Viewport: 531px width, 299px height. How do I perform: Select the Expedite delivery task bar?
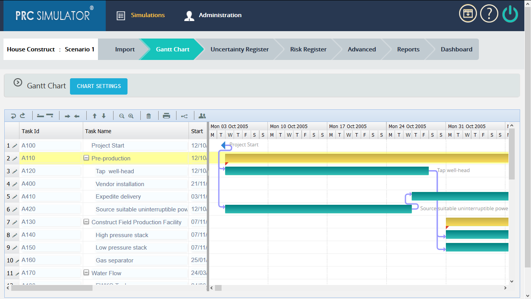pos(460,196)
